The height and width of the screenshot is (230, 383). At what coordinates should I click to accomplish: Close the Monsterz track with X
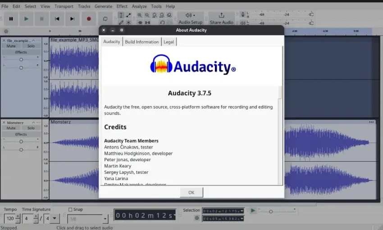pos(4,123)
